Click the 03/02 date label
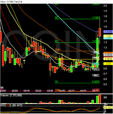 pos(3,91)
